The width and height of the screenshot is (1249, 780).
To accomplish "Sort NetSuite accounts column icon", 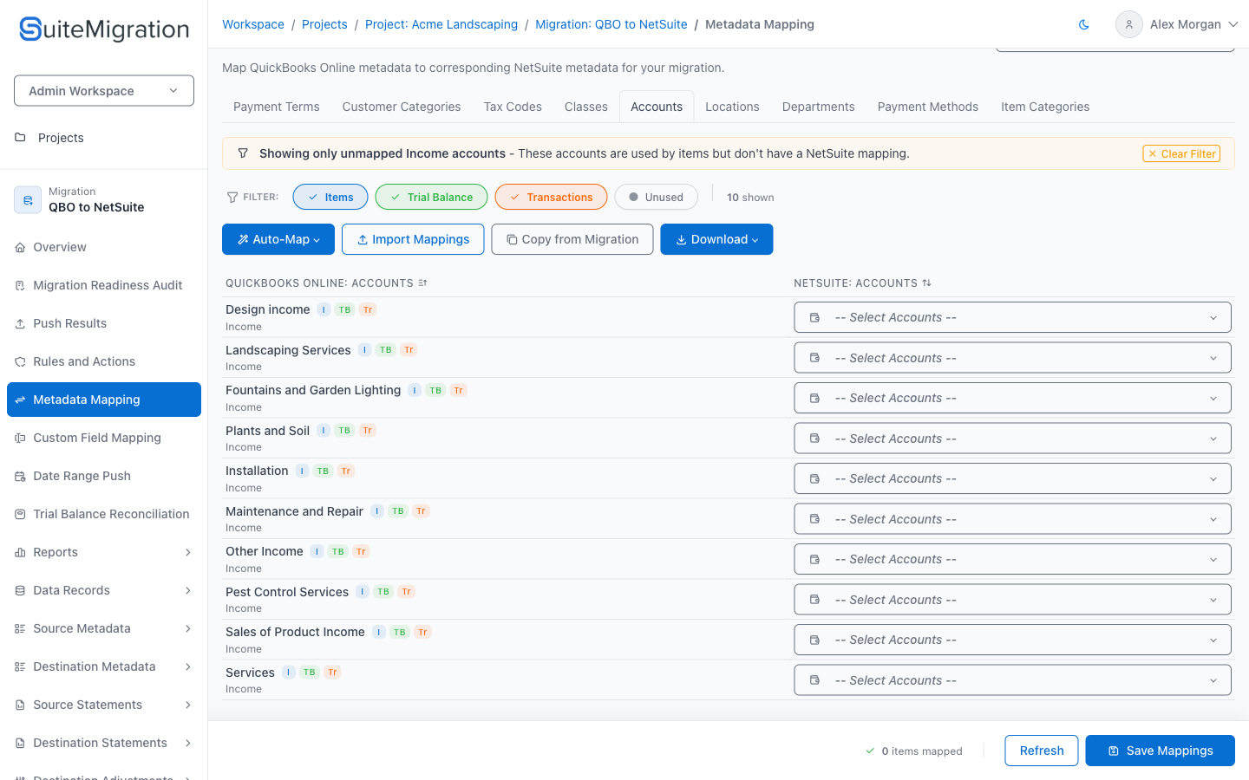I will click(926, 283).
